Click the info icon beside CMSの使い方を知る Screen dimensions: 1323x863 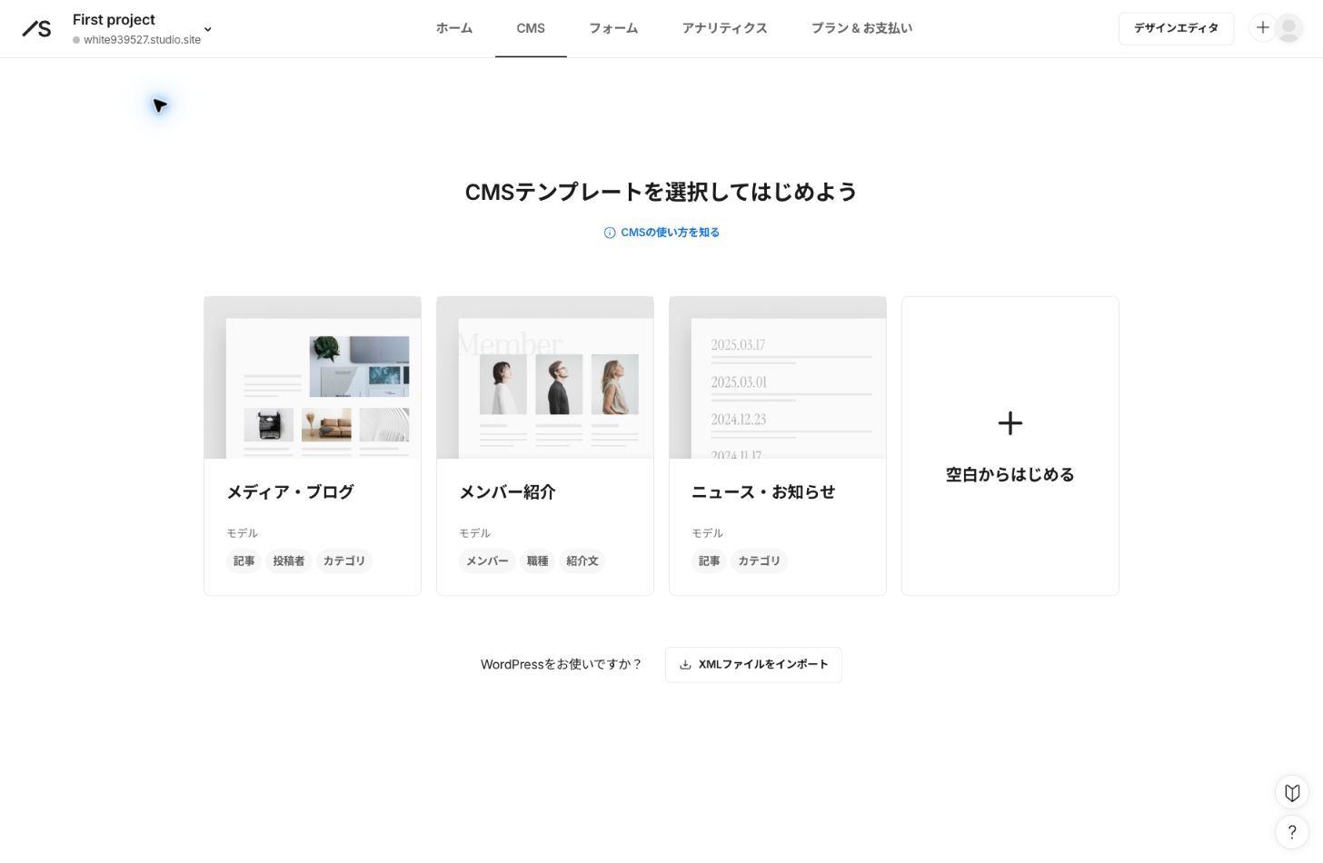pyautogui.click(x=610, y=233)
